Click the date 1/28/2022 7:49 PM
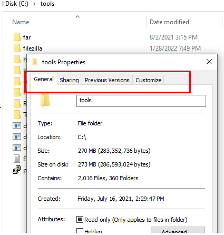Viewport: 224px width, 235px height. click(175, 48)
